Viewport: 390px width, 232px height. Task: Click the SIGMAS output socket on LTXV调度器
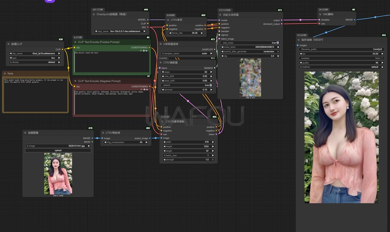click(215, 68)
